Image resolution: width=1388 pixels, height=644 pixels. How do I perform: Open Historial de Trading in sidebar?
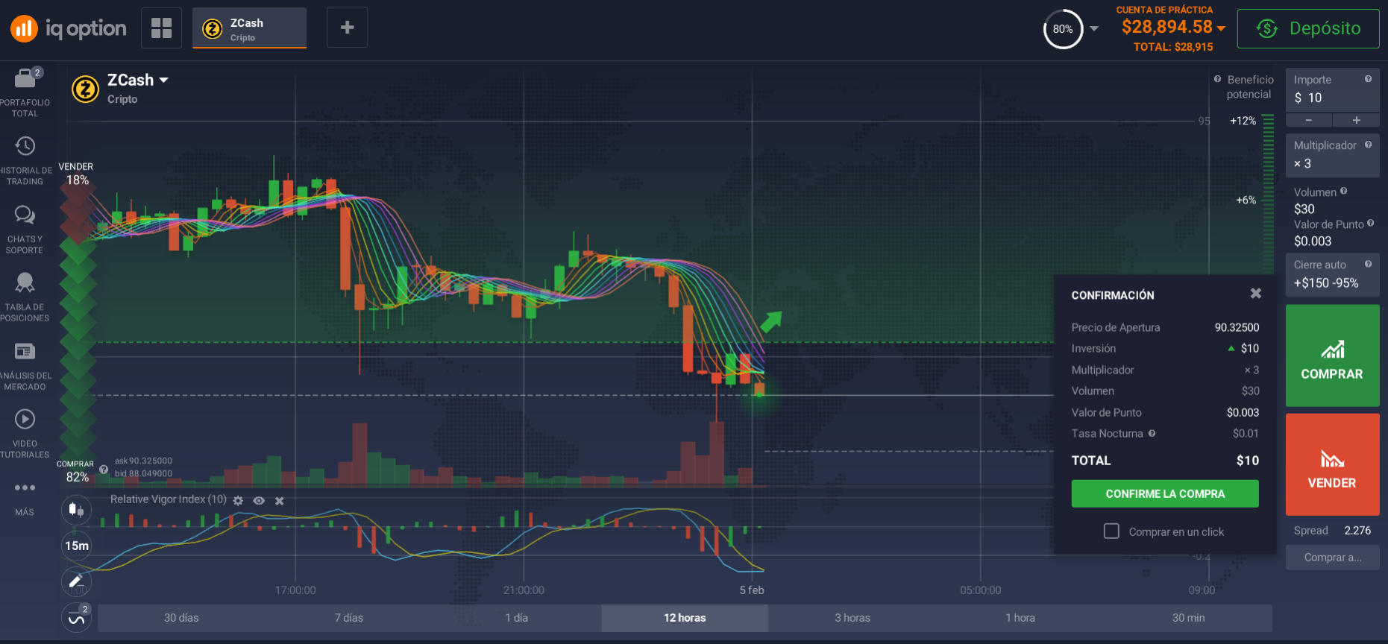tap(25, 146)
